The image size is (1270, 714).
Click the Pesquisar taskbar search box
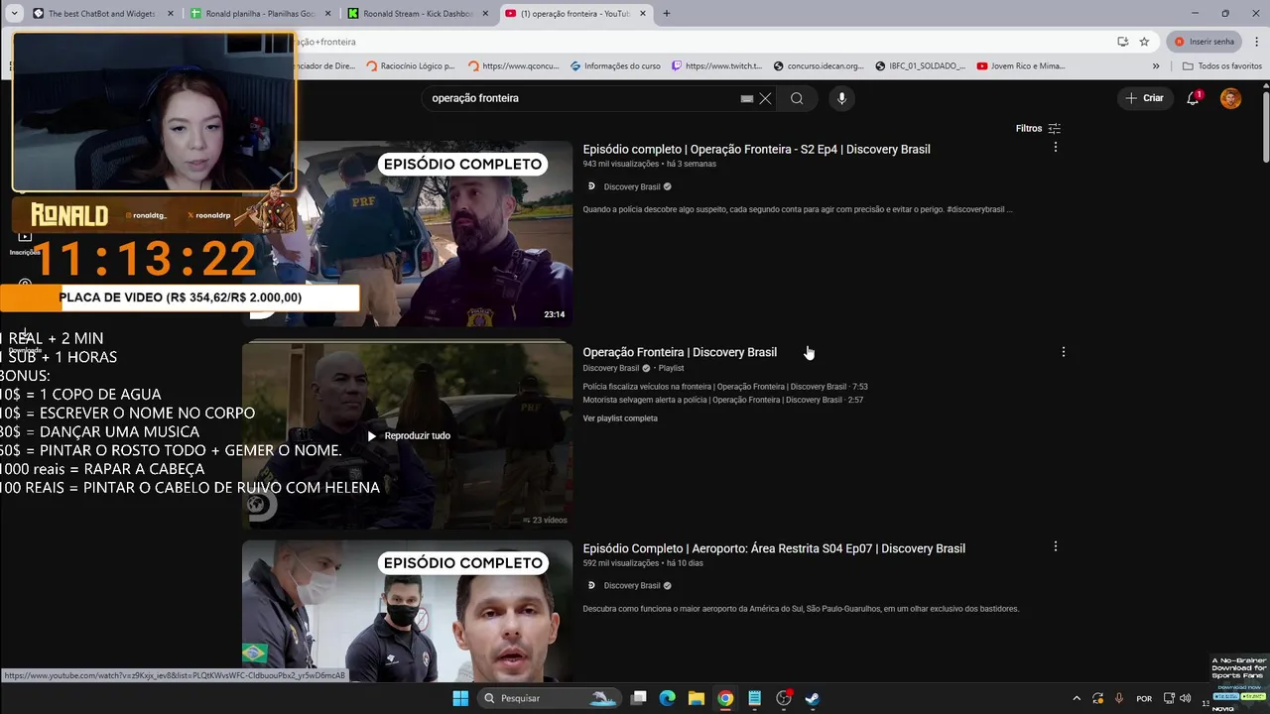point(549,698)
